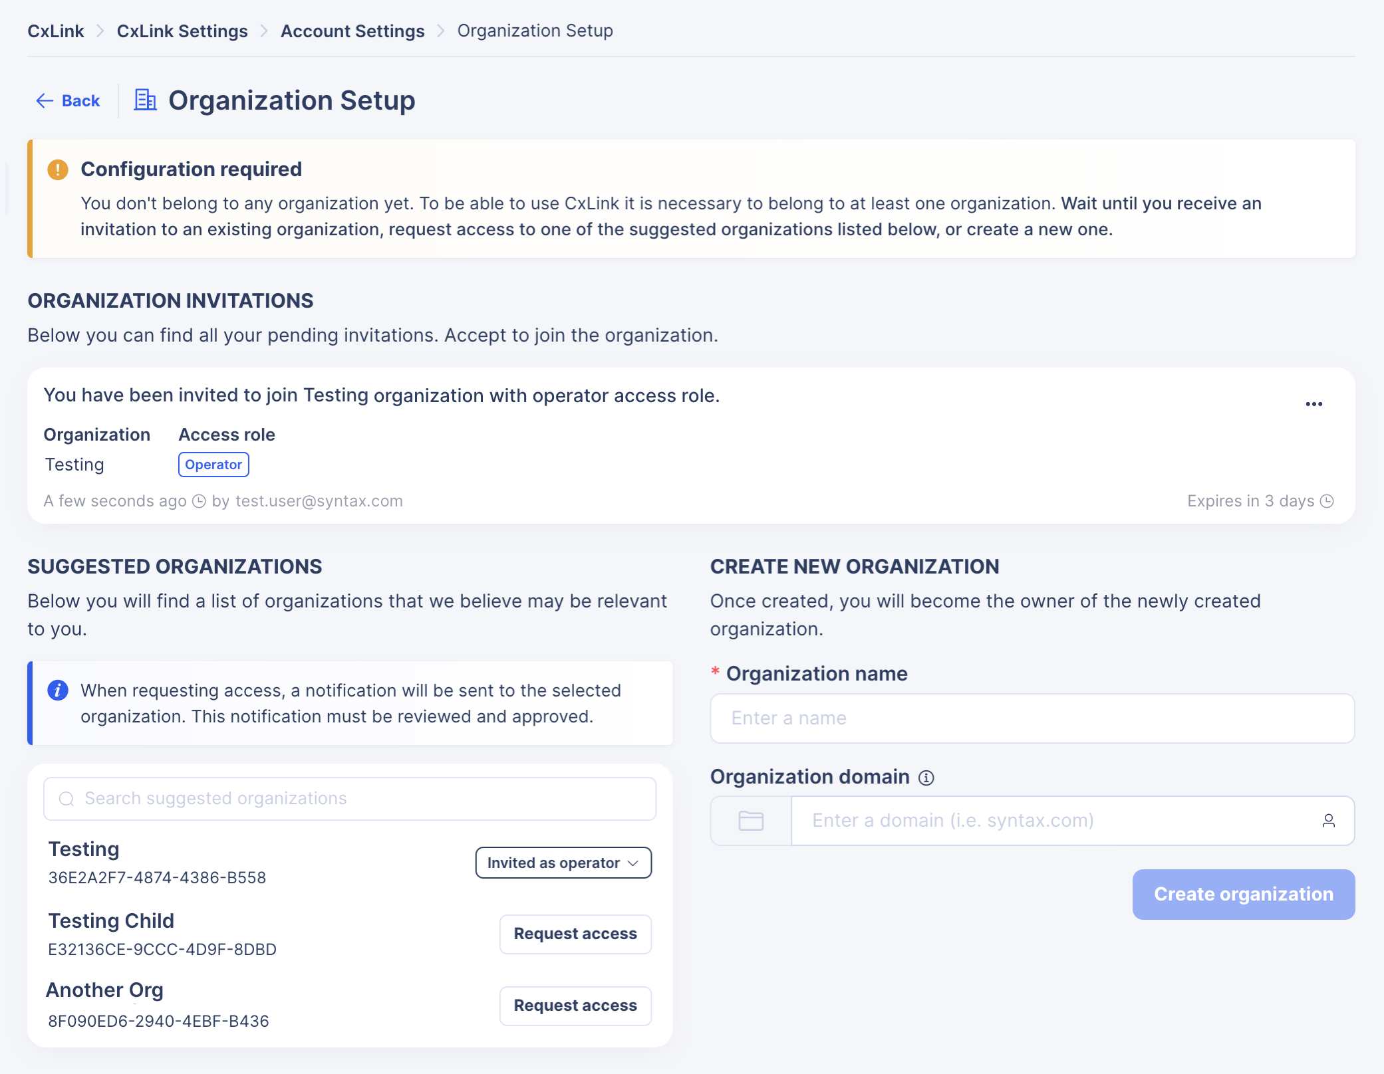Open CxLink Settings breadcrumb

[x=182, y=31]
